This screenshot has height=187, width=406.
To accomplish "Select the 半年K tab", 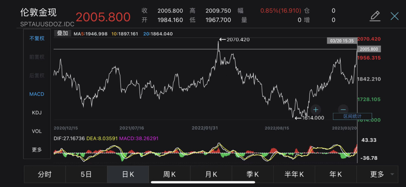I will tap(294, 174).
